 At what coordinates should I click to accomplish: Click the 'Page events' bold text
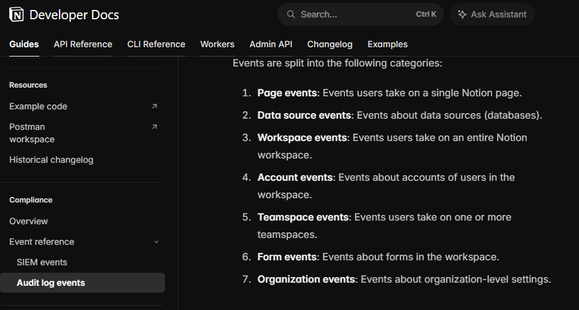point(287,93)
